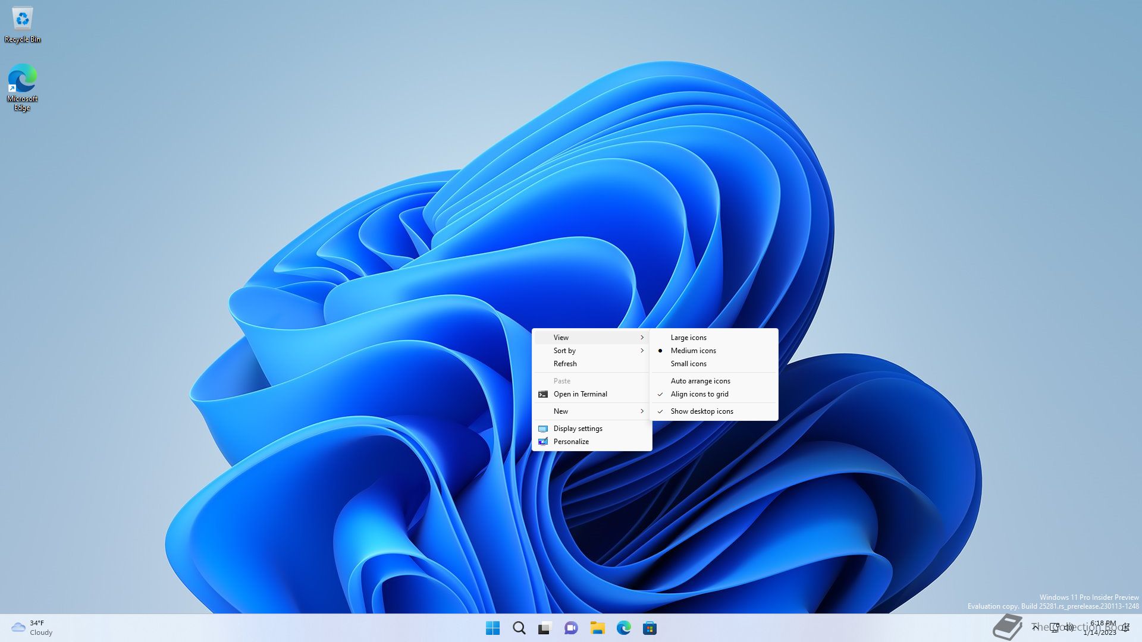The width and height of the screenshot is (1142, 642).
Task: Open the weather widget showing 34°F
Action: [33, 628]
